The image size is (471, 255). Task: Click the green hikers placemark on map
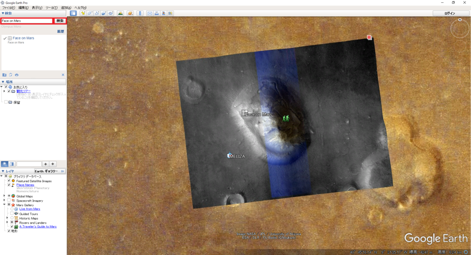tap(286, 118)
